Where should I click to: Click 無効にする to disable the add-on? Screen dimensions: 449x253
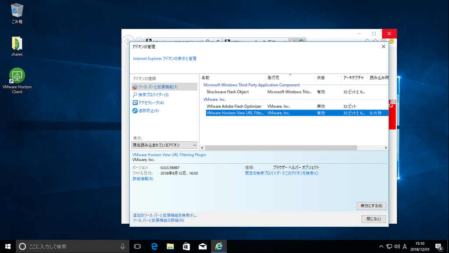click(x=371, y=205)
